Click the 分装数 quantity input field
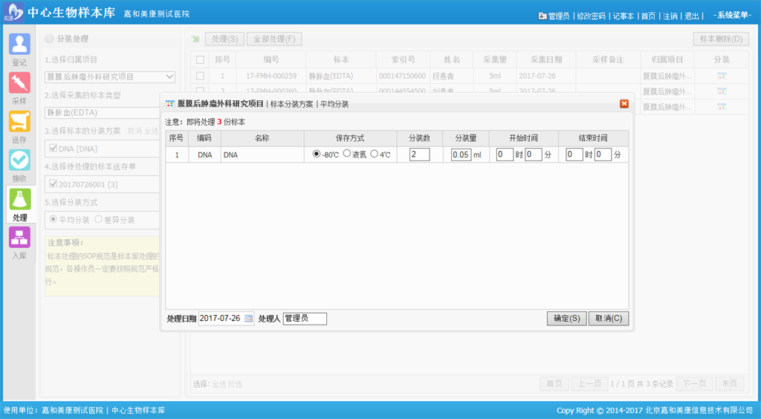Viewport: 761px width, 419px height. (419, 155)
